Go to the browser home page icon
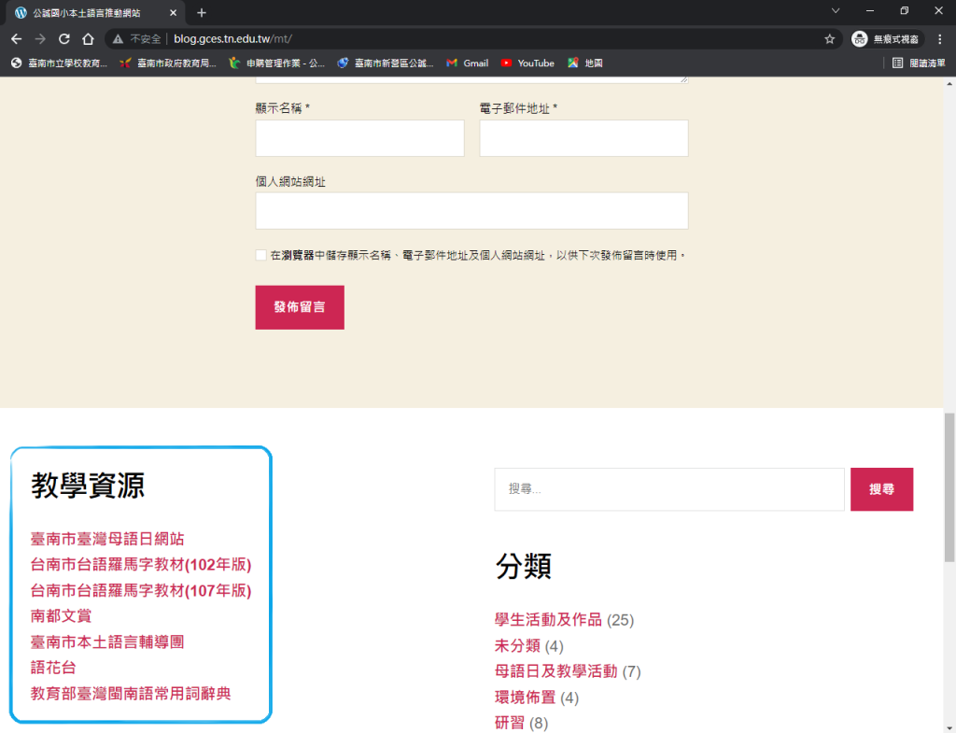 click(x=88, y=39)
